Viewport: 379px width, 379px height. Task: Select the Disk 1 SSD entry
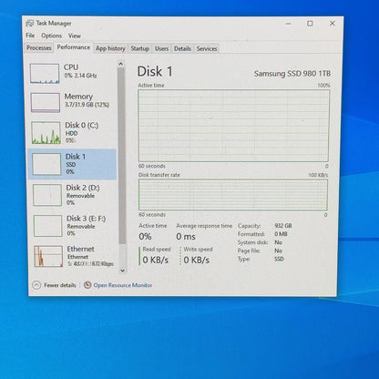[x=73, y=164]
